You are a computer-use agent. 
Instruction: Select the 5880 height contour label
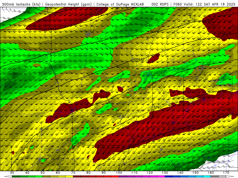click(x=178, y=167)
